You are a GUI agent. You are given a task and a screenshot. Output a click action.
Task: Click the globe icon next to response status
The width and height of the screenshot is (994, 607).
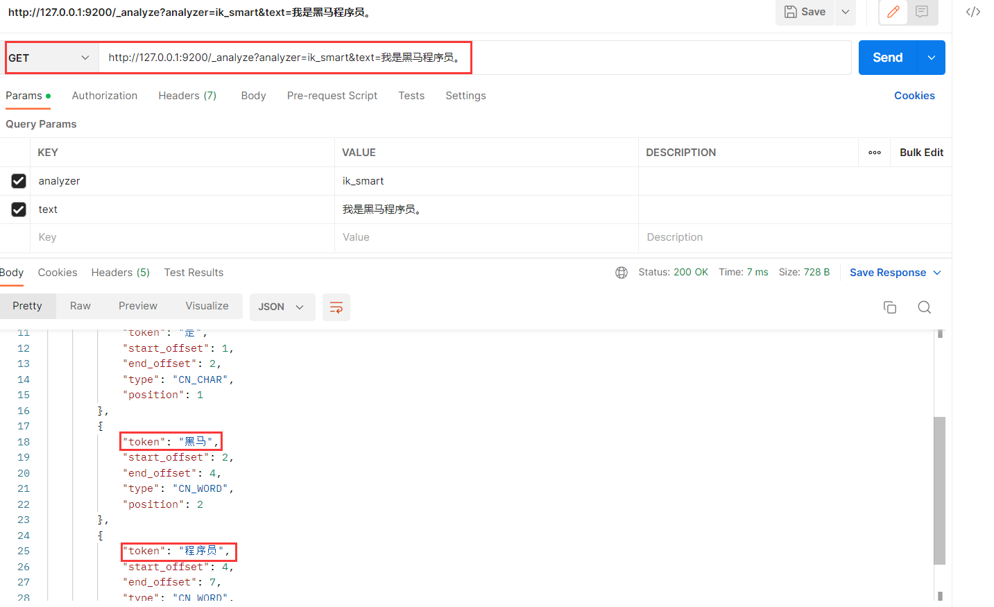coord(621,272)
